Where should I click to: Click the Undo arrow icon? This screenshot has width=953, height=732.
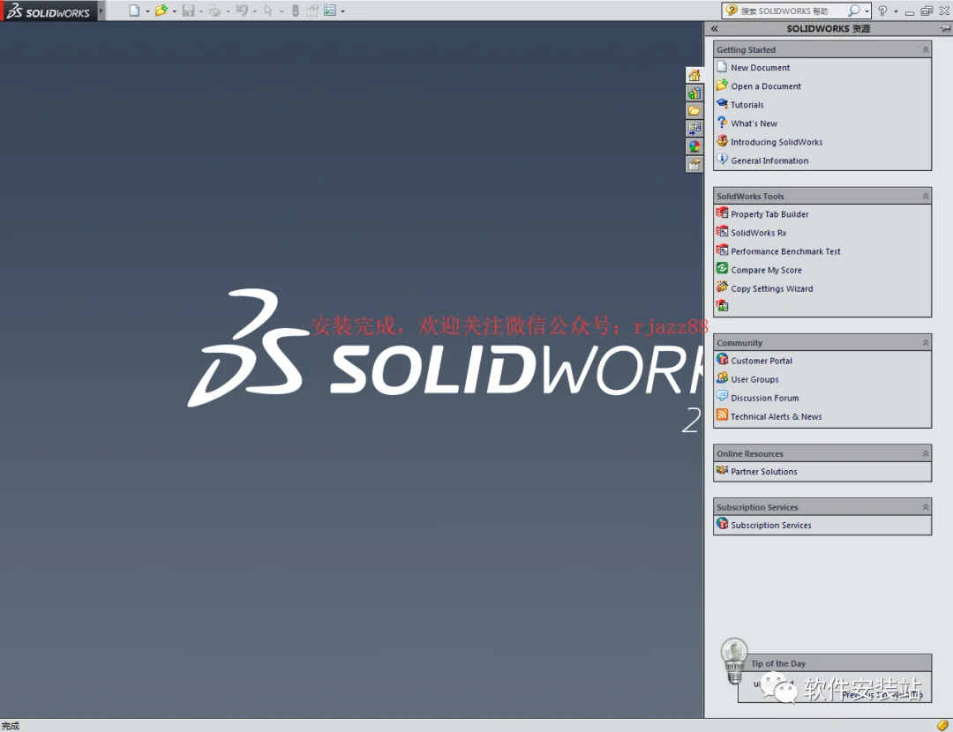click(241, 11)
